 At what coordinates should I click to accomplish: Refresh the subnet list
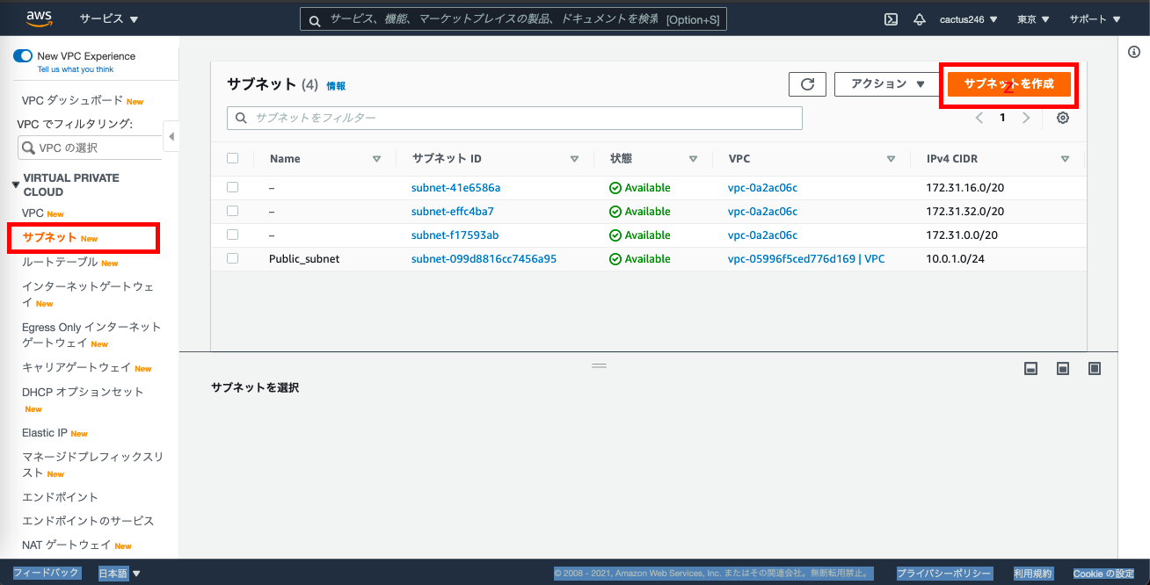tap(807, 84)
